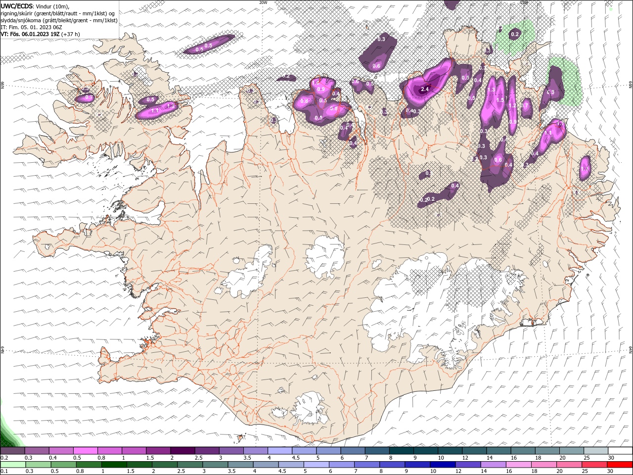
Task: Click the 'rigning/skúrir' legend description line
Action: pyautogui.click(x=57, y=13)
